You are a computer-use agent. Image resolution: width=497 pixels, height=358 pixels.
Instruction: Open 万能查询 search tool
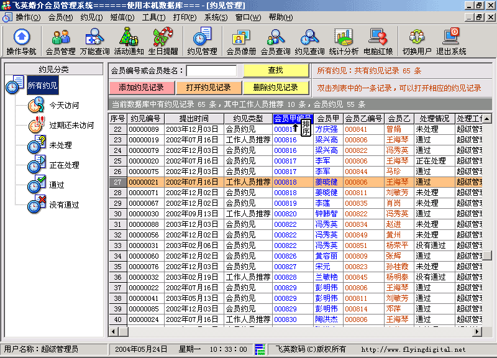point(94,42)
